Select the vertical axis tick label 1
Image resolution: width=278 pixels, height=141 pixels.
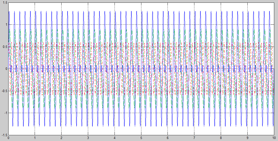coord(6,25)
